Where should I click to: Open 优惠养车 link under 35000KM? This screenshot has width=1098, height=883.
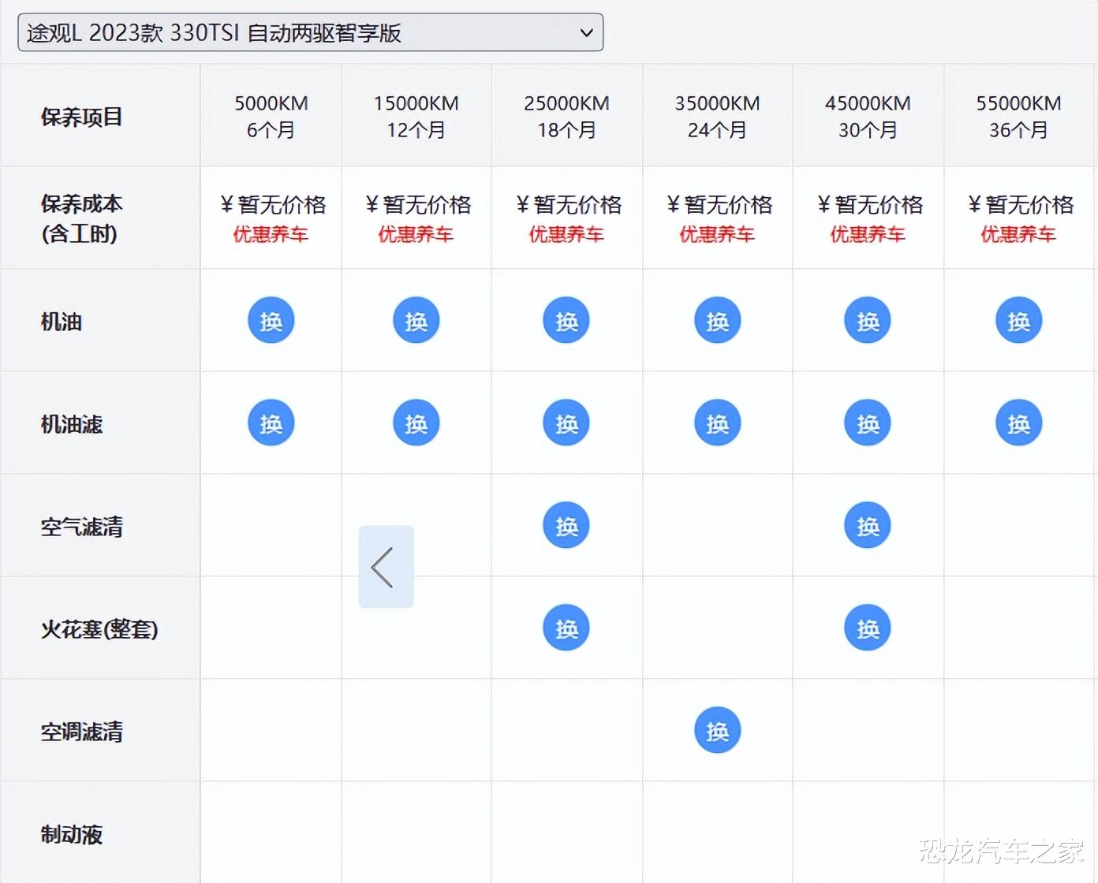click(x=717, y=234)
